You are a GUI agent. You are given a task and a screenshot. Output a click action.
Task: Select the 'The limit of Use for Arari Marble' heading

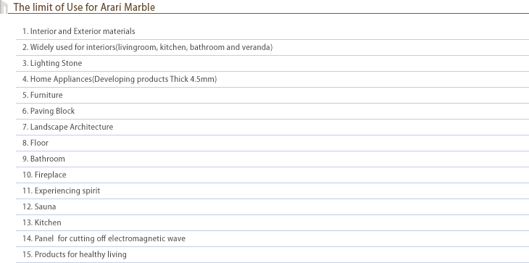click(x=84, y=7)
